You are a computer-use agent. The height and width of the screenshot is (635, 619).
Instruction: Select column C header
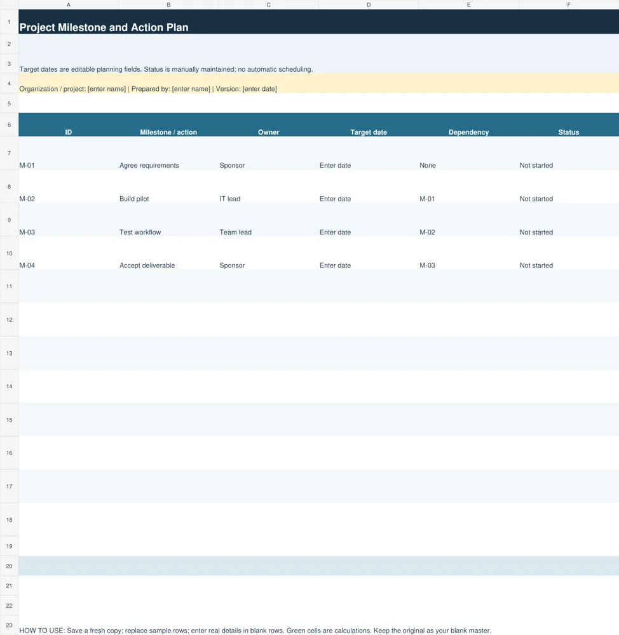click(269, 5)
